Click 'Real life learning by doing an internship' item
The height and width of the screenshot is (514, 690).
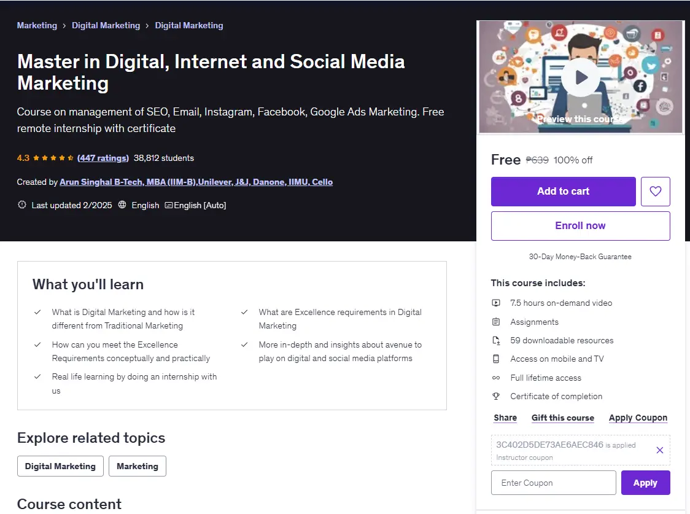[x=134, y=383]
